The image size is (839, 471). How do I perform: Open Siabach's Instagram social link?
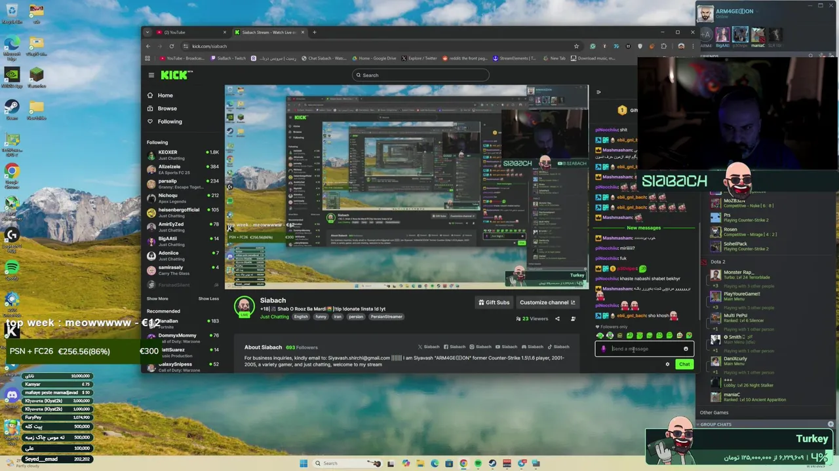click(480, 347)
